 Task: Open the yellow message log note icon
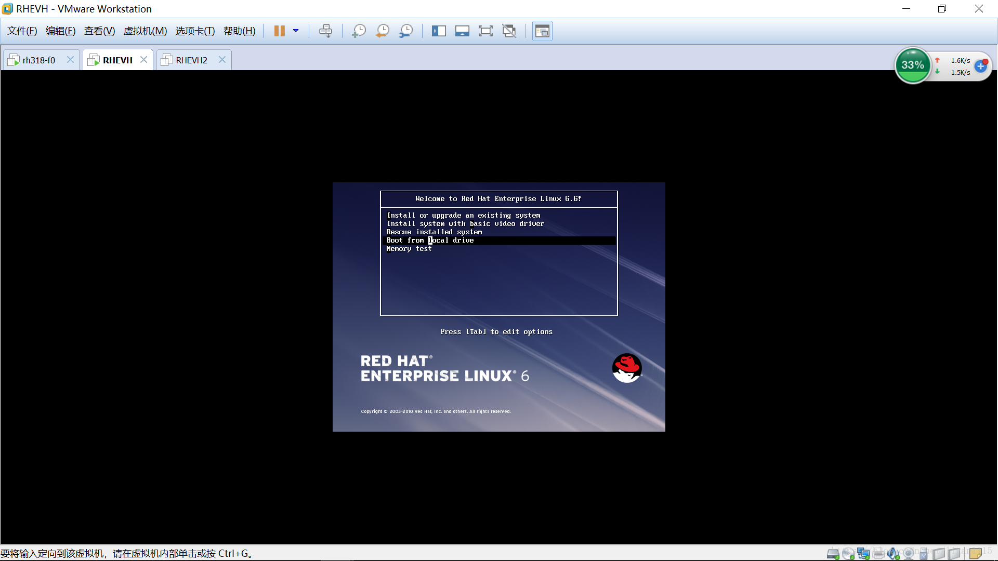[976, 554]
